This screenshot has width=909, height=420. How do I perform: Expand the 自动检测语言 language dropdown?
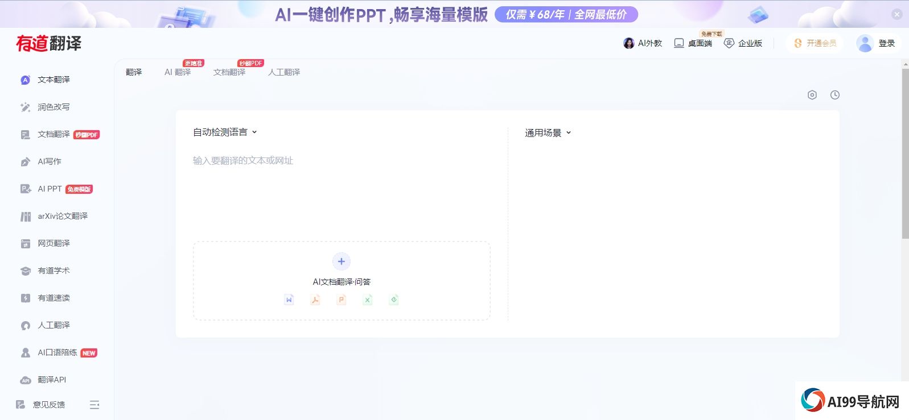pos(225,132)
